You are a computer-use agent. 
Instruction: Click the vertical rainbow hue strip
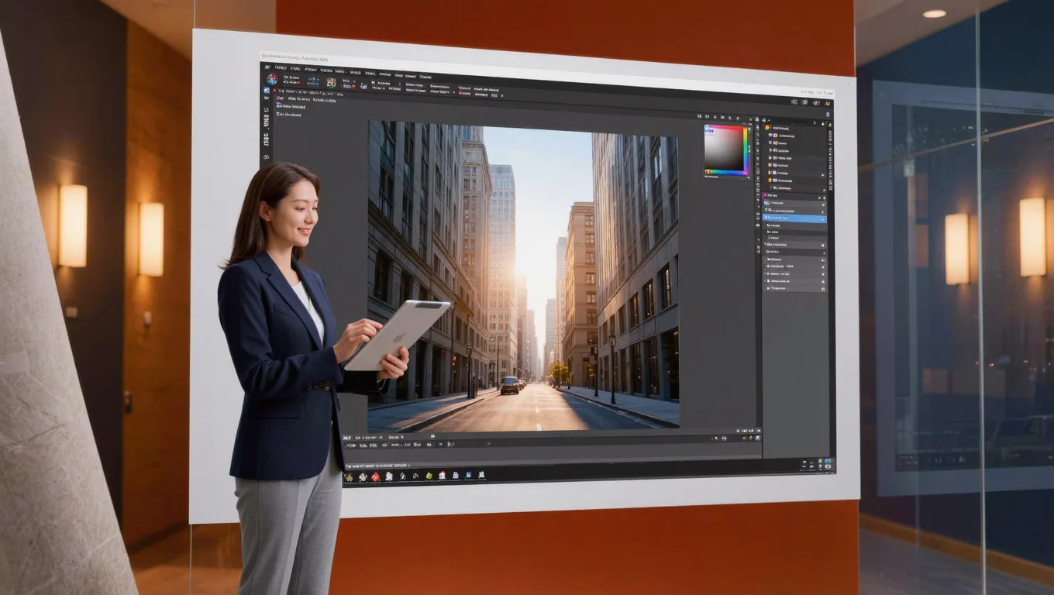pos(746,150)
